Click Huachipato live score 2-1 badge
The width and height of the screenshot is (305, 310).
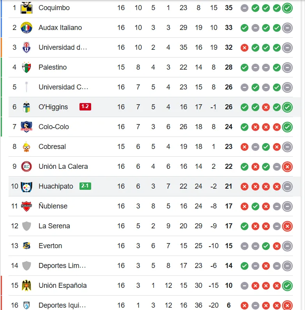tap(85, 186)
